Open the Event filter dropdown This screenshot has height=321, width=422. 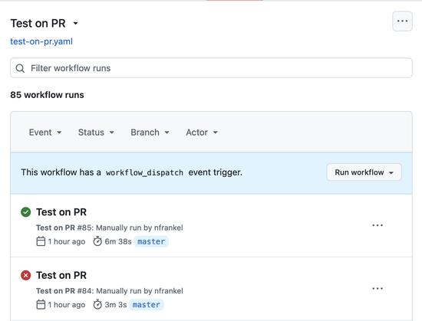coord(45,133)
